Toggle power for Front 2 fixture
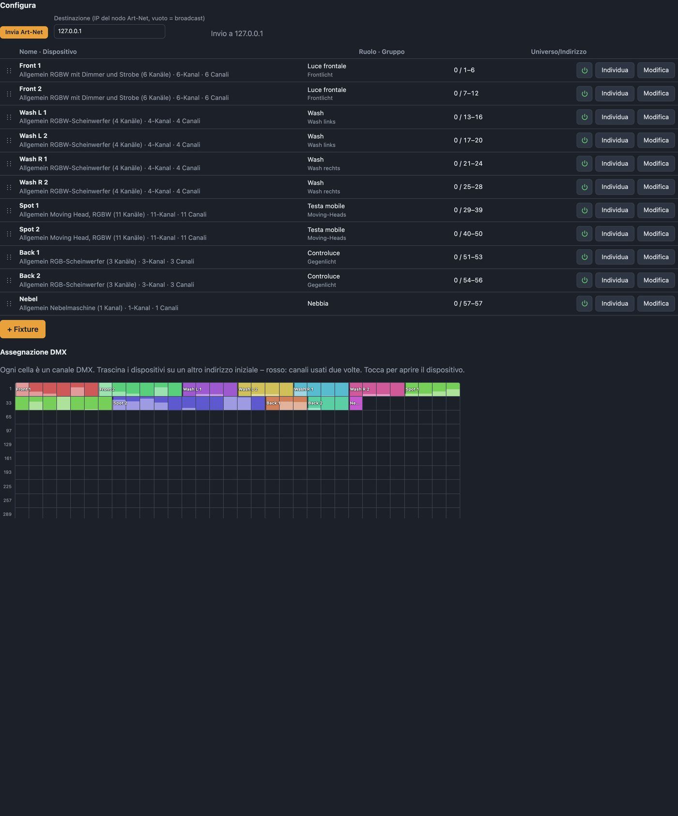 click(x=585, y=93)
